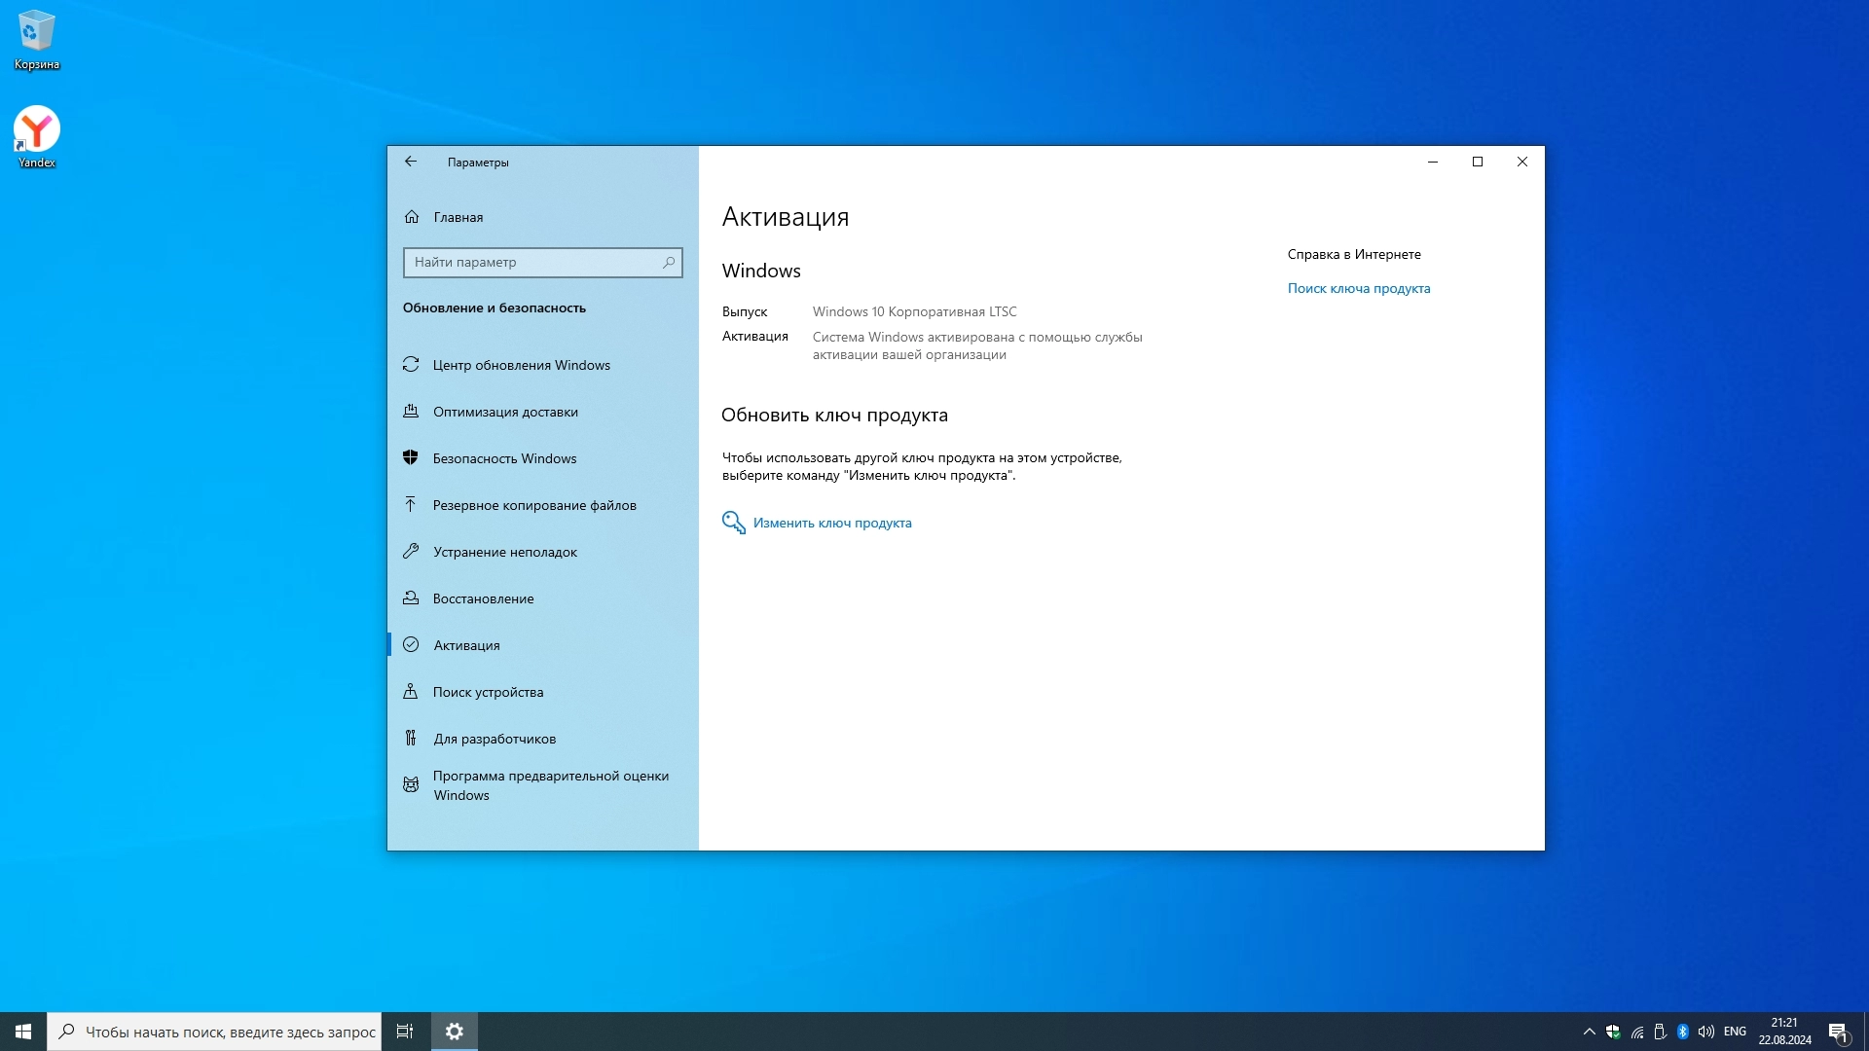Open the Главная home page
1869x1051 pixels.
point(458,217)
